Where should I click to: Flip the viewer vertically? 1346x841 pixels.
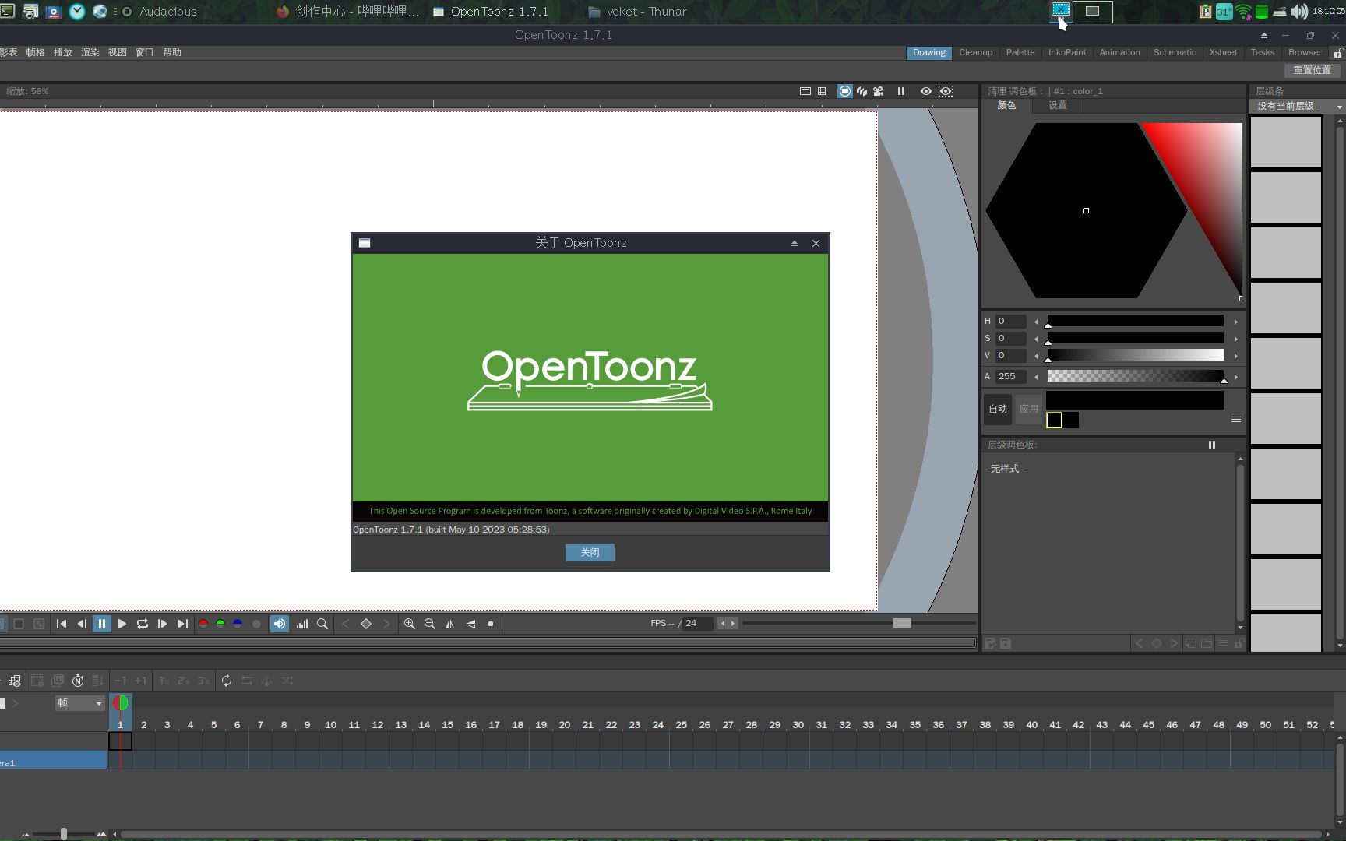pyautogui.click(x=470, y=624)
